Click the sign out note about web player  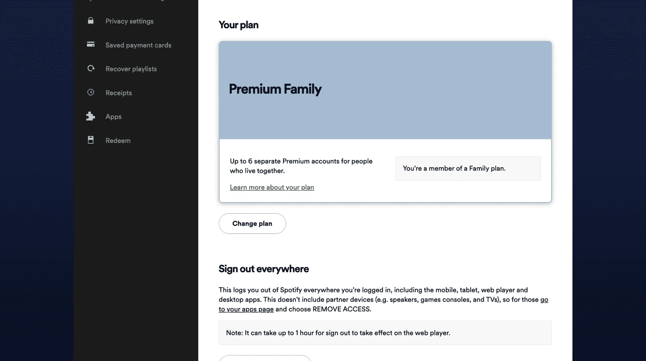(x=385, y=333)
